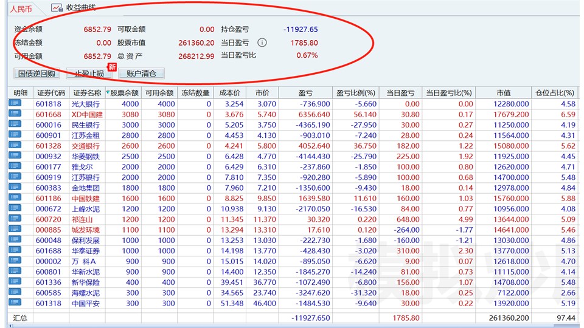Click the 收益曲线 chart icon

coord(57,7)
